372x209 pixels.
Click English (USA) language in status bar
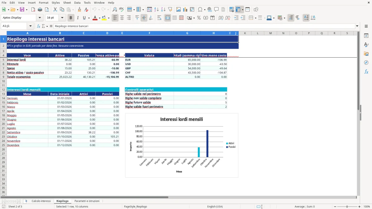pyautogui.click(x=215, y=207)
